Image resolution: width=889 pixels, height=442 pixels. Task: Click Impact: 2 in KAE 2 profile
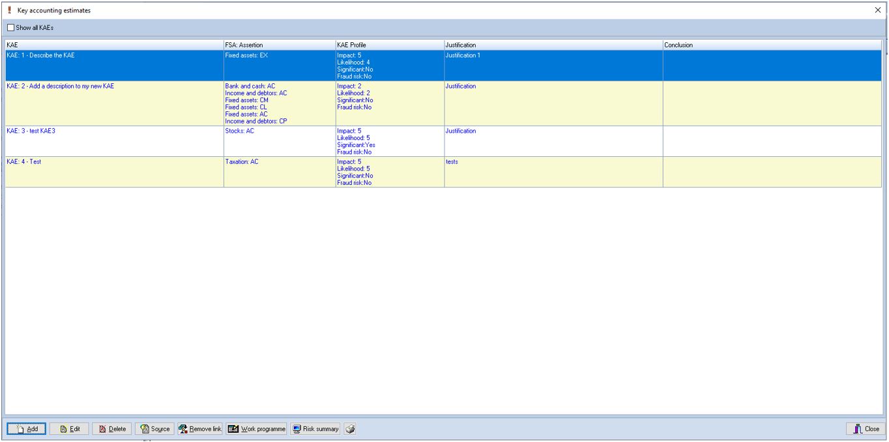[349, 87]
